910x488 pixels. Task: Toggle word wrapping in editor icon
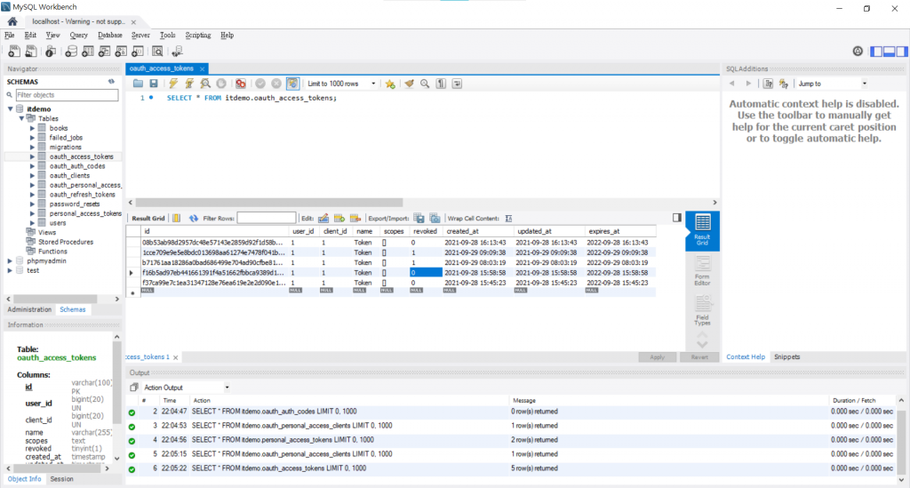coord(458,84)
